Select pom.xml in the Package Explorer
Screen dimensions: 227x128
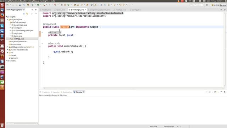(x=15, y=58)
